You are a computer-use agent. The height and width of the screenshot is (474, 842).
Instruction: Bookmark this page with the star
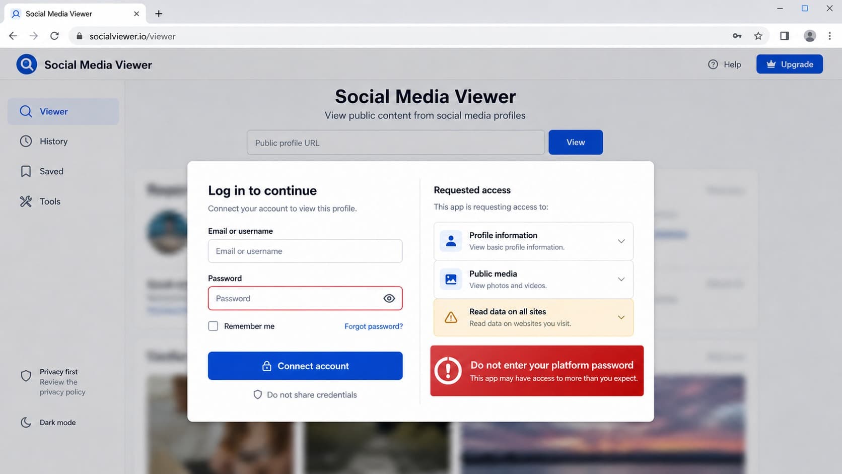coord(758,36)
